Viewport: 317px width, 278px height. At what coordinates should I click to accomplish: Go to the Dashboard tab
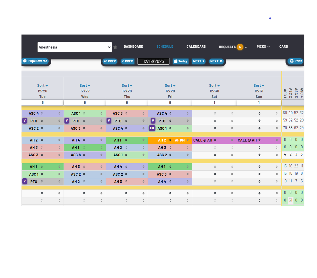133,46
